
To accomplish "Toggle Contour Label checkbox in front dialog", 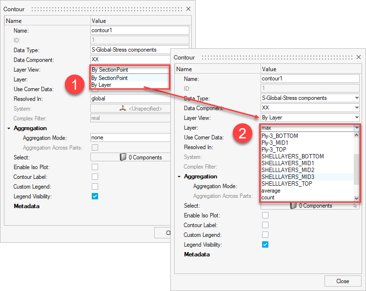I will [265, 225].
